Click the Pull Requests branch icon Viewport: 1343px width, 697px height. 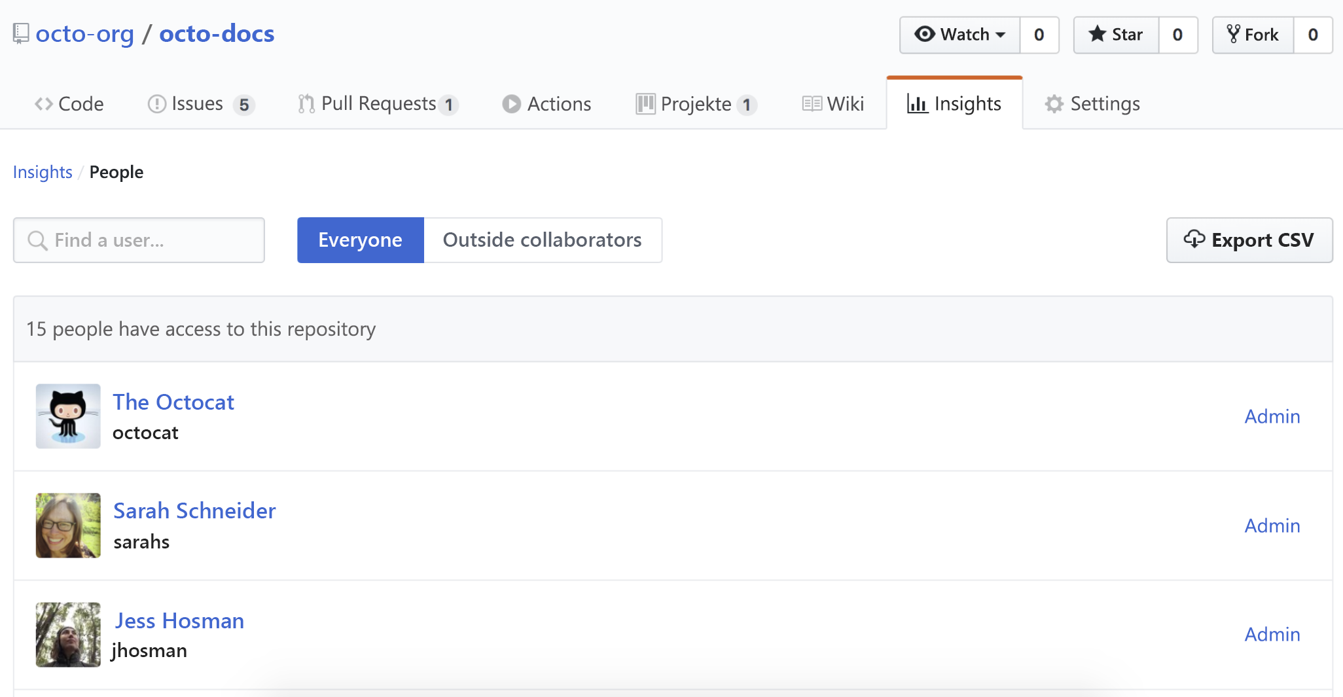point(305,103)
